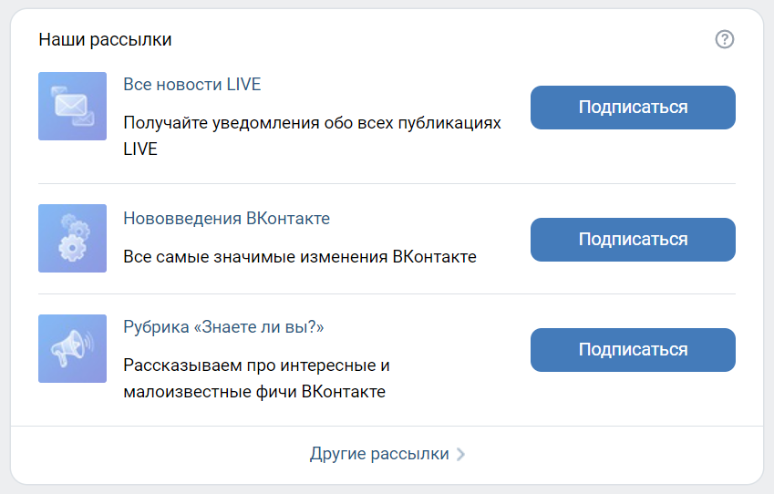Click the description line Рассказываем про интересные и
The width and height of the screenshot is (774, 494).
point(256,366)
